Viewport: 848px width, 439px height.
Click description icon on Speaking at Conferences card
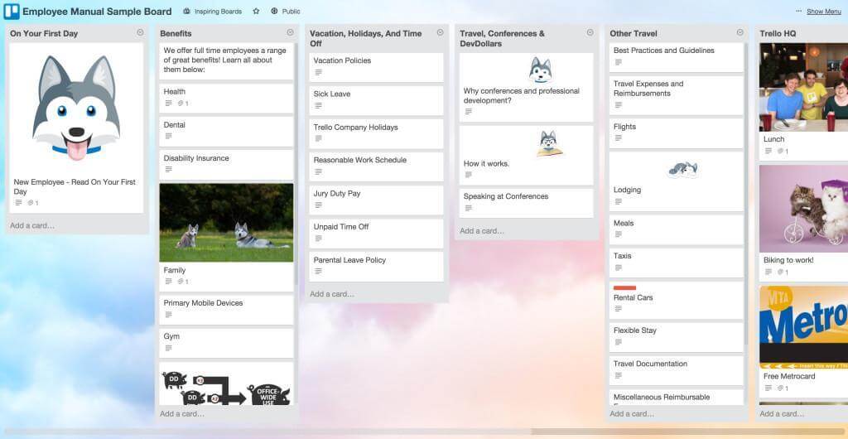coord(469,208)
